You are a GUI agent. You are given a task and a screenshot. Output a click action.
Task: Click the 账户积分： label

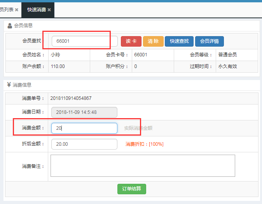pyautogui.click(x=117, y=66)
